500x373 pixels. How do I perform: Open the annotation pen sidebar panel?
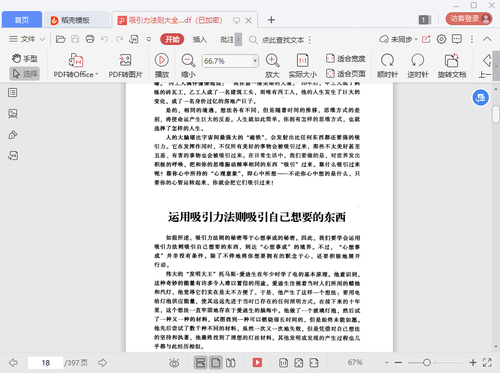pos(13,135)
